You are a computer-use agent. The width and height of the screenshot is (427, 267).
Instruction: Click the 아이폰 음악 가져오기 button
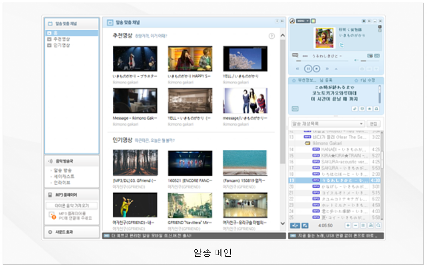[72, 206]
